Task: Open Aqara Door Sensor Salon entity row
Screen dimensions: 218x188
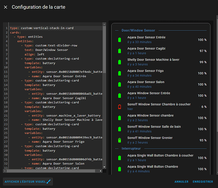Action: [161, 84]
